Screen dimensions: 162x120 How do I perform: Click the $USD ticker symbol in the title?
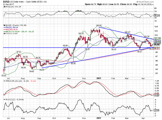point(6,2)
